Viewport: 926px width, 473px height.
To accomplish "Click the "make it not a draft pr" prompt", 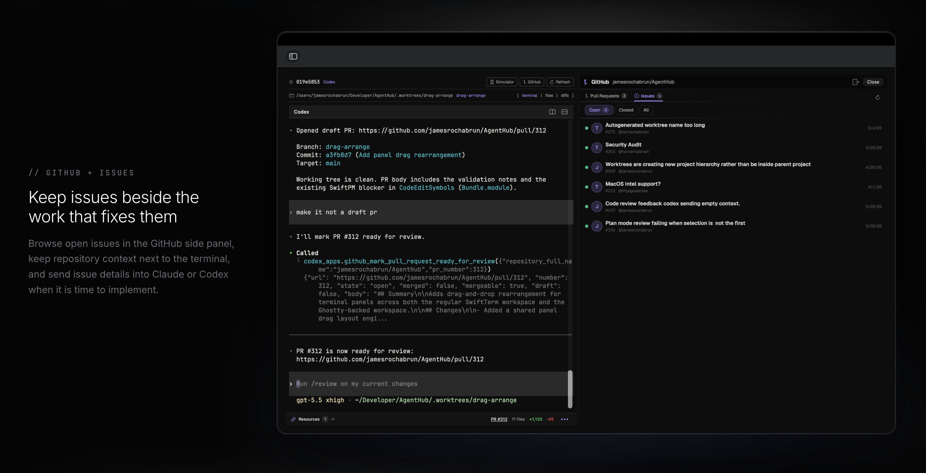I will [337, 212].
